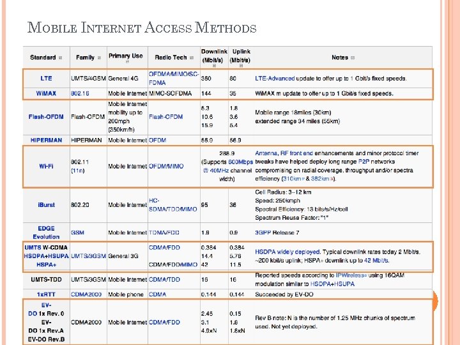The height and width of the screenshot is (345, 460).
Task: Sort by Radio Tech column icon
Action: click(x=191, y=57)
